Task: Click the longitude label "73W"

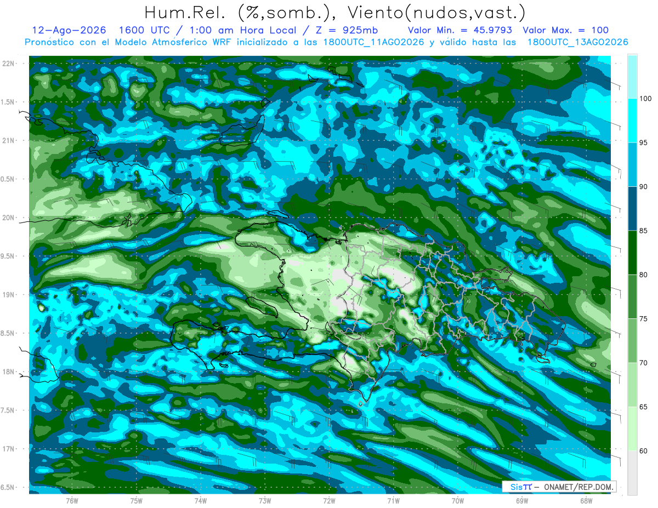Action: [x=265, y=501]
